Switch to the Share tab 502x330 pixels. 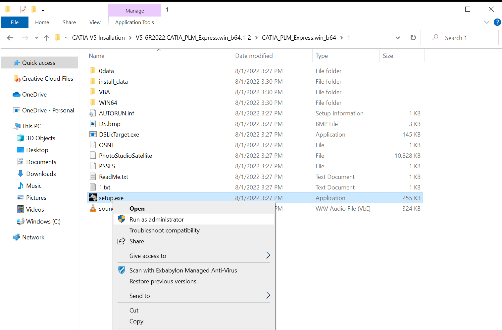(69, 22)
